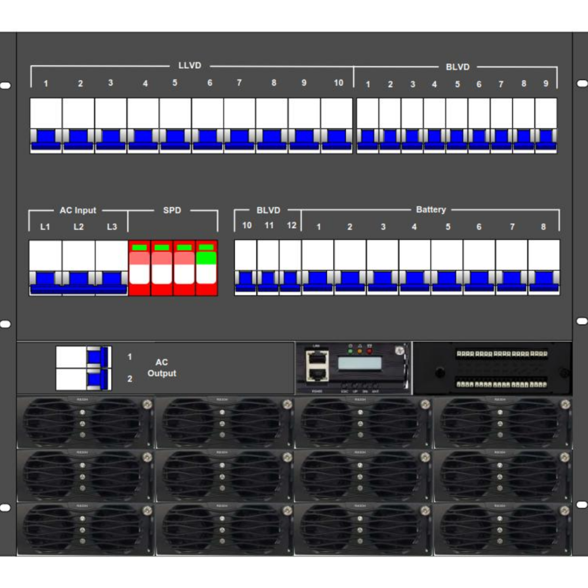Screen dimensions: 588x588
Task: Flip Battery breaker number 8
Action: coord(544,278)
